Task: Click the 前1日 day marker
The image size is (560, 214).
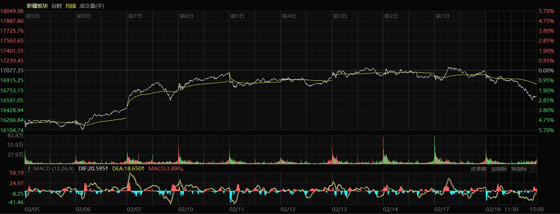Action: pyautogui.click(x=442, y=16)
